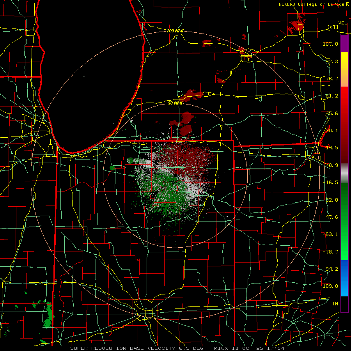Select the 45.6 velocity scale value

point(332,113)
